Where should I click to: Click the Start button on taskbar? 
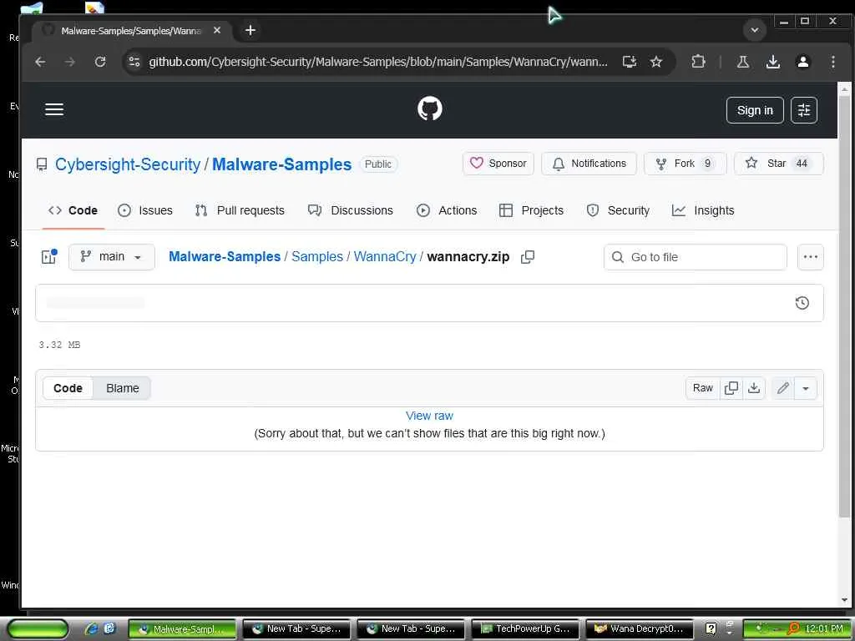(37, 629)
